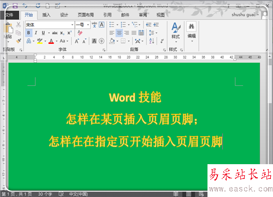
Task: Open 段落 paragraph dialog launcher
Action: pos(164,50)
